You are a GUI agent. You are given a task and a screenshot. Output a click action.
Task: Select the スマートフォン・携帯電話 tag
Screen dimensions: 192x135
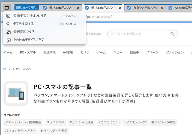(23, 122)
